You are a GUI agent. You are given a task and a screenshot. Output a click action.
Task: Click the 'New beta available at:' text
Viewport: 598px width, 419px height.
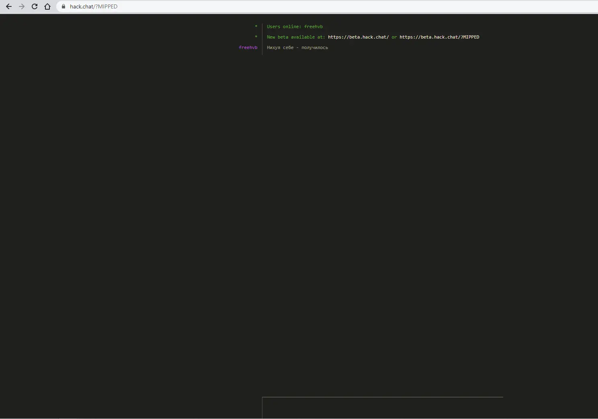pyautogui.click(x=296, y=37)
